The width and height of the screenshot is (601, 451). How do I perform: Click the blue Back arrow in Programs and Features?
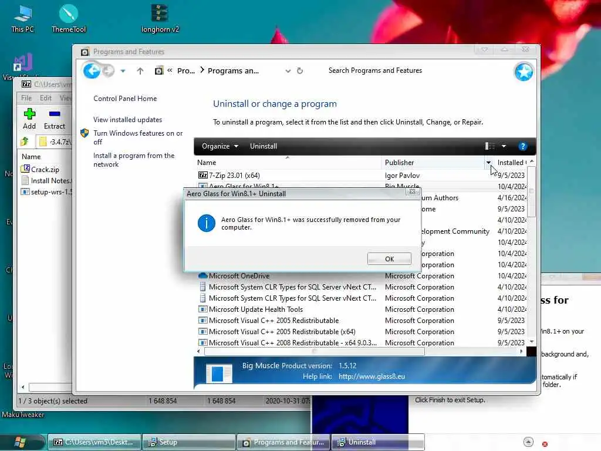coord(92,70)
